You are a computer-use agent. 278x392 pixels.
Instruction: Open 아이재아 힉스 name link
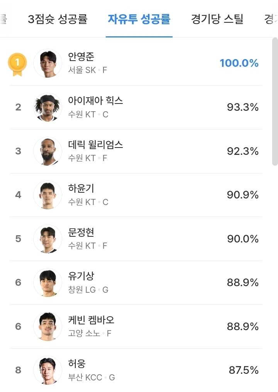click(x=95, y=101)
